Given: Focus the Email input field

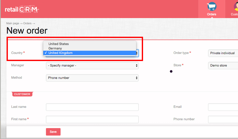Looking at the screenshot, I should coord(223,107).
